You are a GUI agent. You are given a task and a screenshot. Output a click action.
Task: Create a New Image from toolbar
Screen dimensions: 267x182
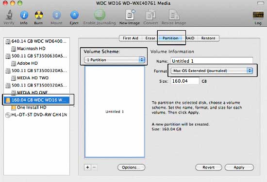130,15
